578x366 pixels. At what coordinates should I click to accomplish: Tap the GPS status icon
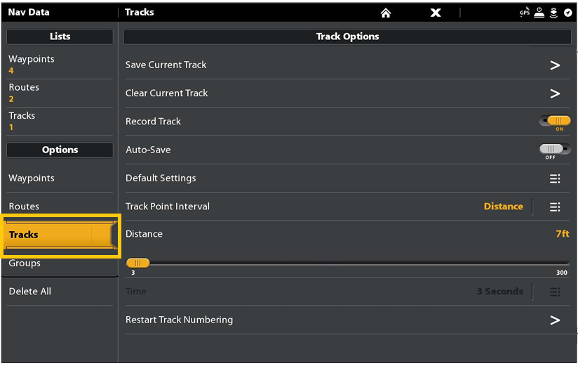[x=525, y=13]
